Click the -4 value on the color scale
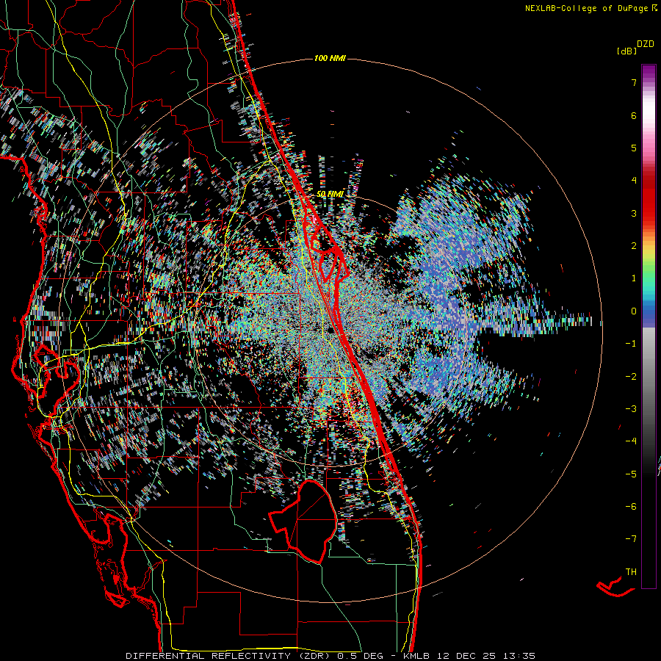The width and height of the screenshot is (661, 661). point(631,441)
